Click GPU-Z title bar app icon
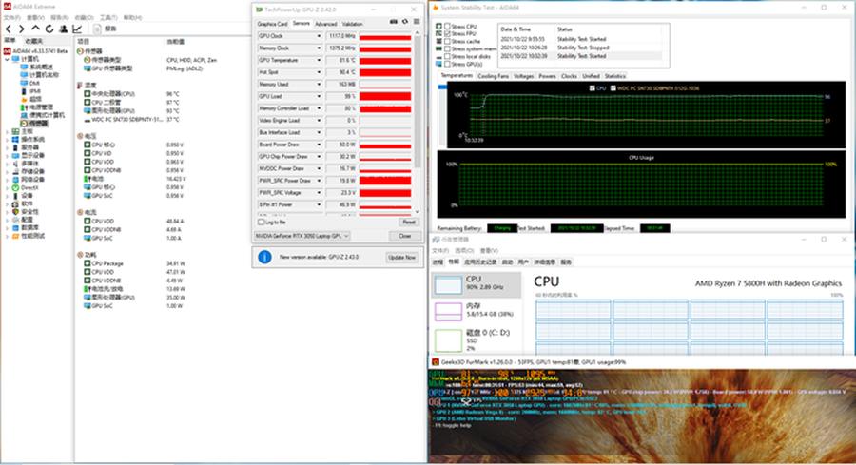 [260, 10]
